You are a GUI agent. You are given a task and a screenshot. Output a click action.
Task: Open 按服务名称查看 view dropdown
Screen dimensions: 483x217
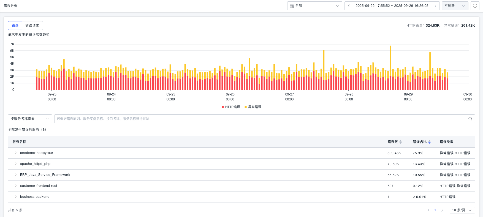(30, 119)
